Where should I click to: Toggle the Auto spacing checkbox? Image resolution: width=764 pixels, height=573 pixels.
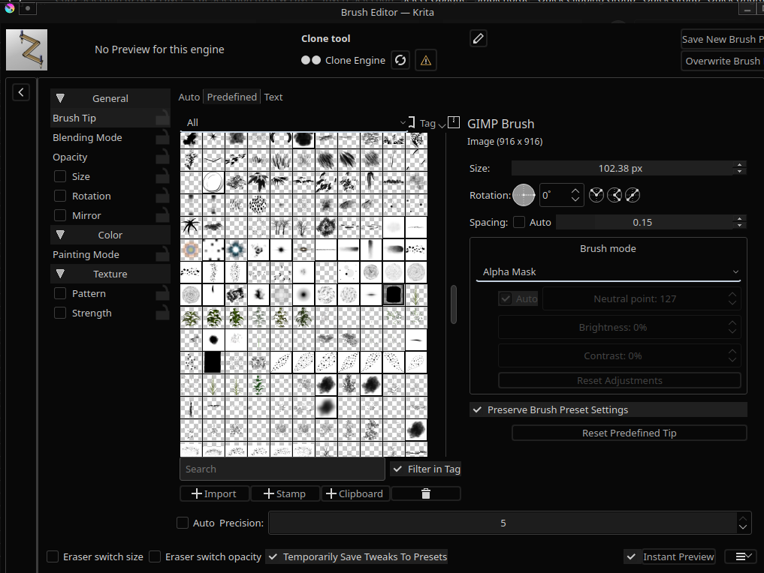click(x=519, y=222)
